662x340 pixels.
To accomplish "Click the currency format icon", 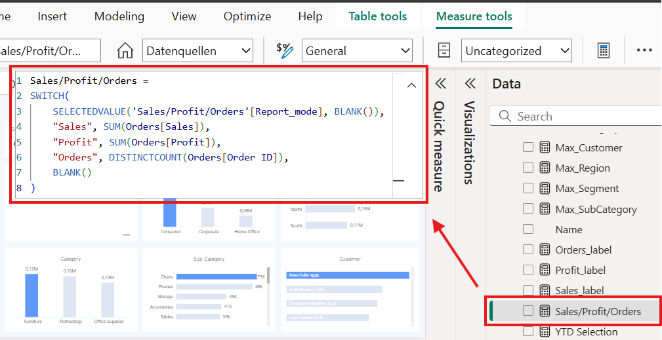I will tap(285, 50).
